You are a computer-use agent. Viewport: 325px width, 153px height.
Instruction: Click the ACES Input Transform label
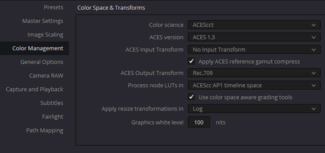[x=154, y=50]
